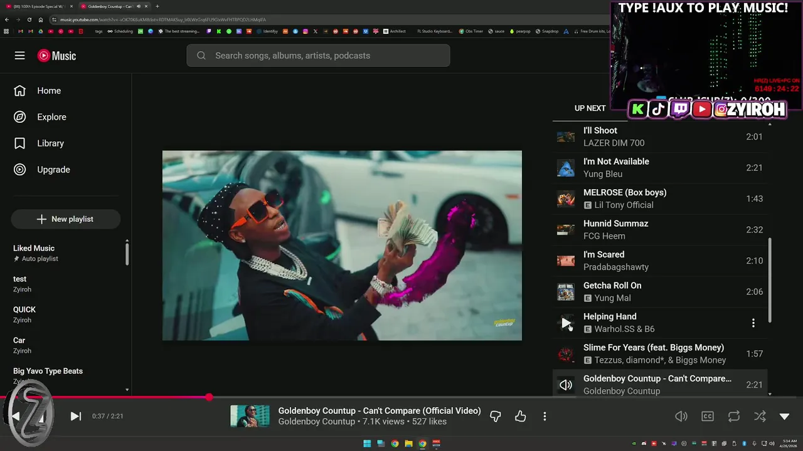Image resolution: width=803 pixels, height=451 pixels.
Task: Click the now playing album thumbnail
Action: [x=250, y=417]
